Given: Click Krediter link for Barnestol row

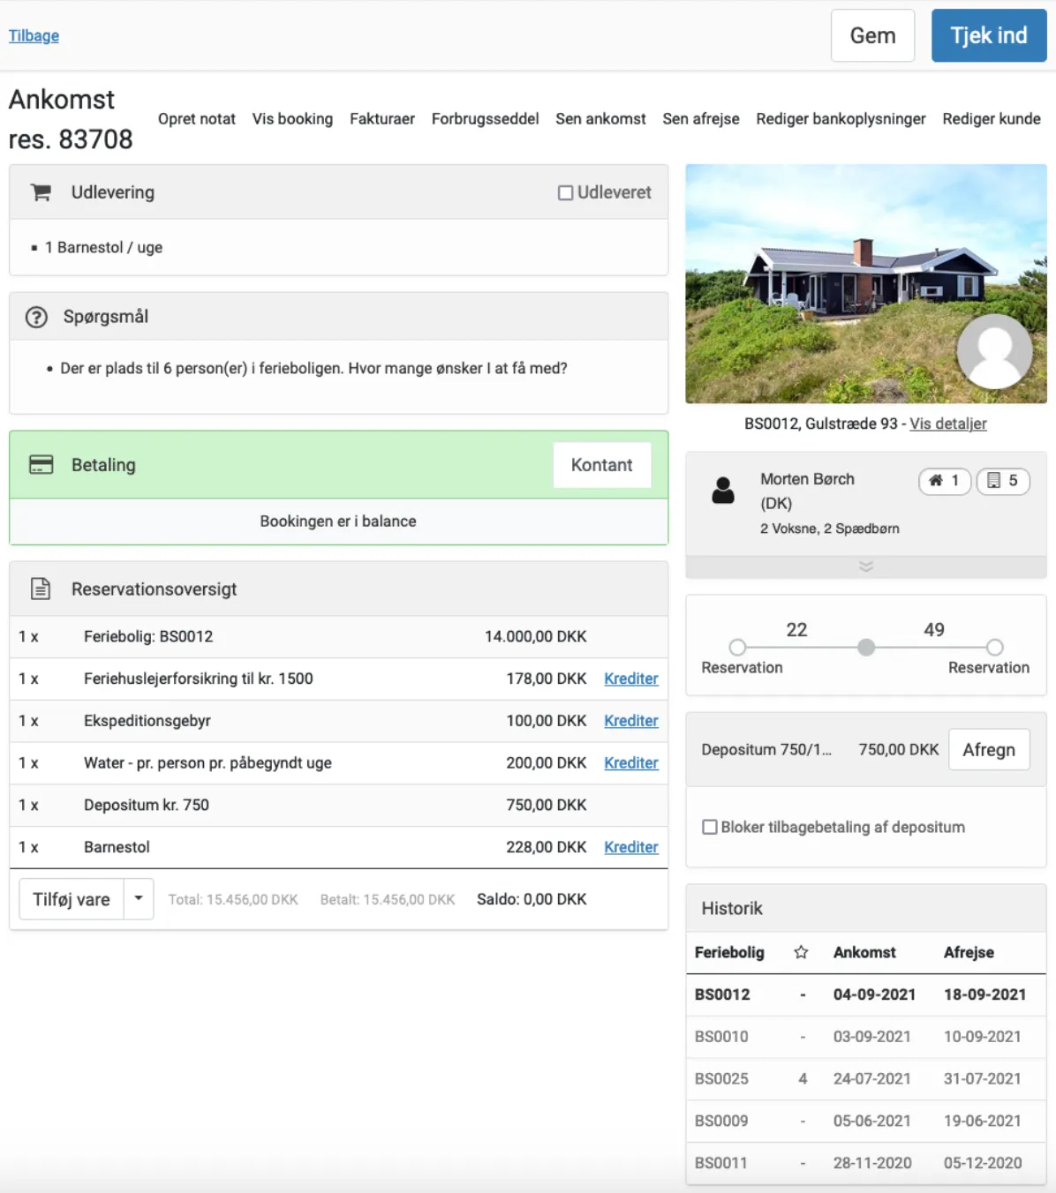Looking at the screenshot, I should tap(630, 847).
